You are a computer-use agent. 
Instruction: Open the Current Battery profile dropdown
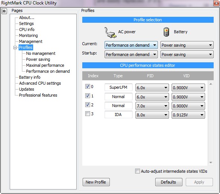(x=187, y=45)
